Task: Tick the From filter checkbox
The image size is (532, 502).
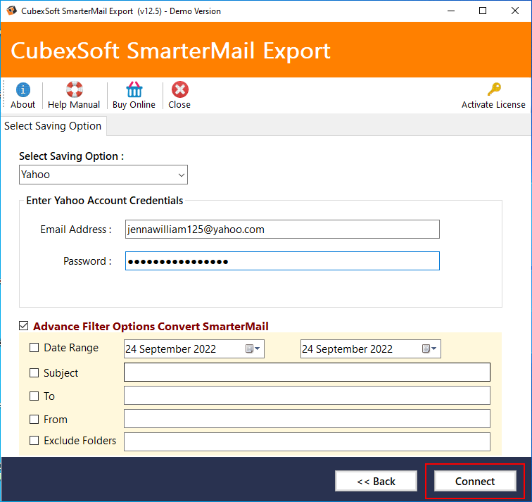Action: (x=34, y=419)
